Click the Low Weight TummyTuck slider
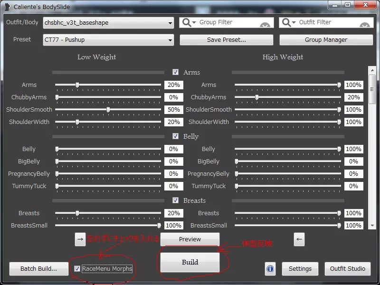 point(108,186)
